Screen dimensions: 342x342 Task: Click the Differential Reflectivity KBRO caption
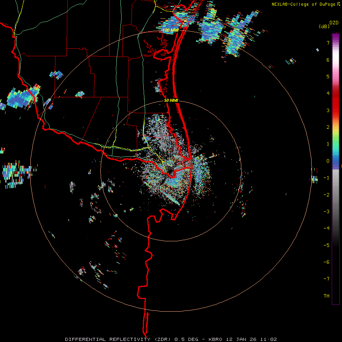click(171, 339)
